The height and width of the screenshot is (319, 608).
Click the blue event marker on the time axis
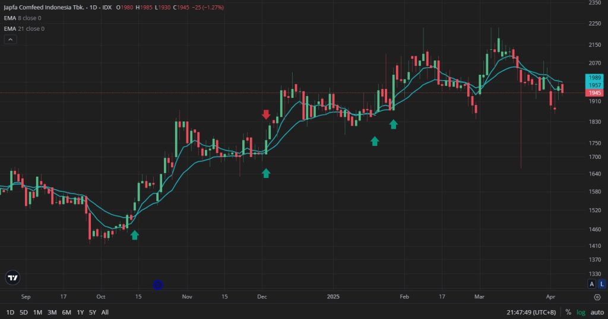[157, 285]
